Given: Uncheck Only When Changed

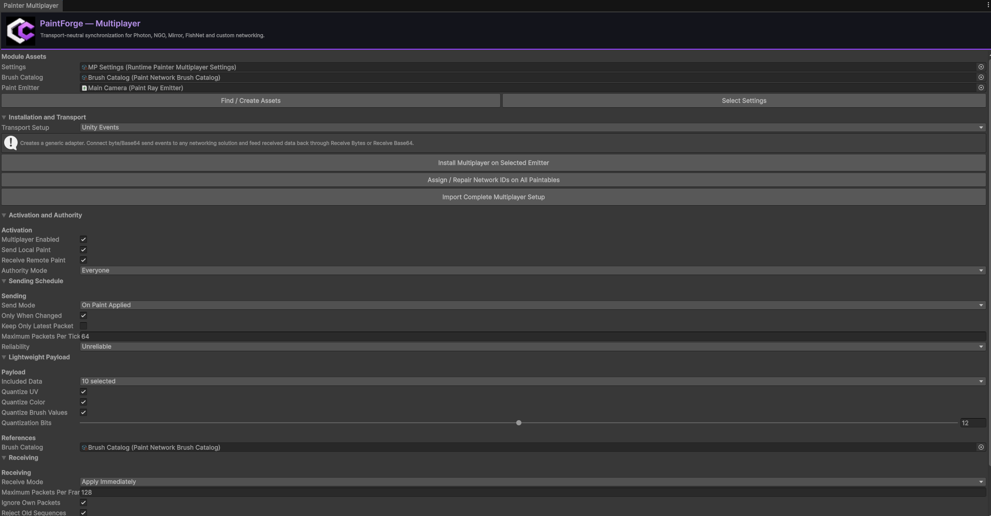Looking at the screenshot, I should point(83,316).
